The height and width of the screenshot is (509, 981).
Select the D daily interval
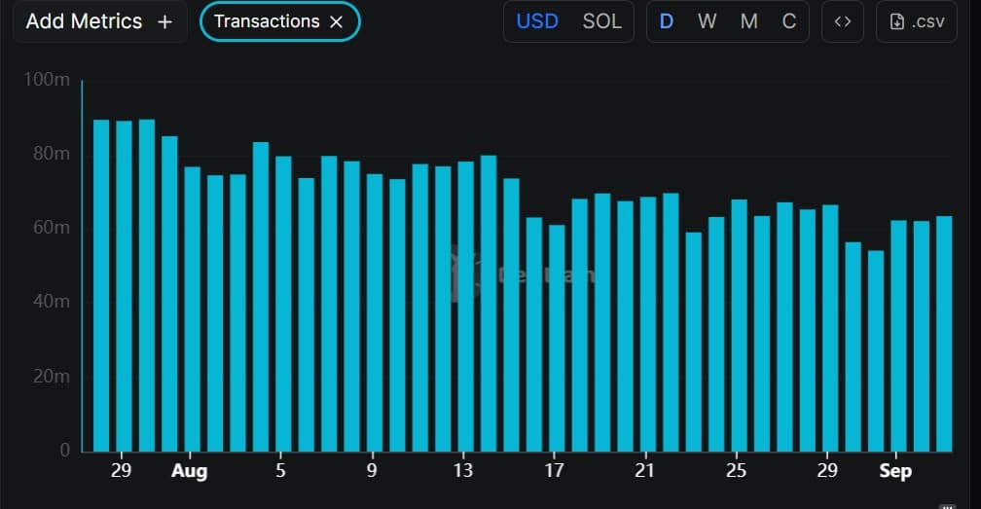click(667, 21)
